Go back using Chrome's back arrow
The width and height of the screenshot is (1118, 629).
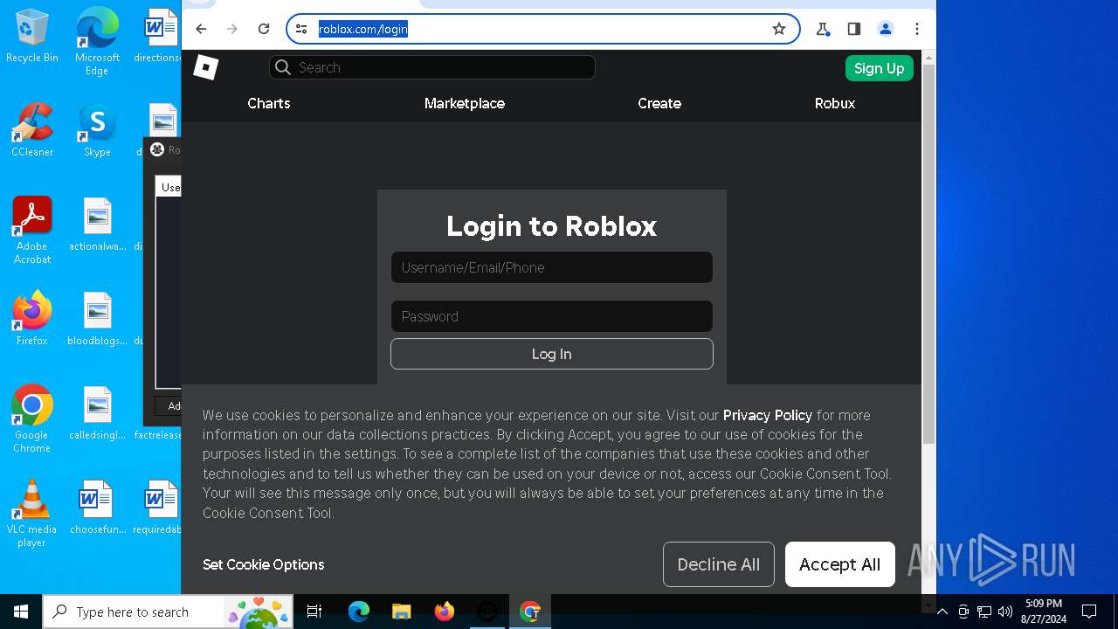201,29
